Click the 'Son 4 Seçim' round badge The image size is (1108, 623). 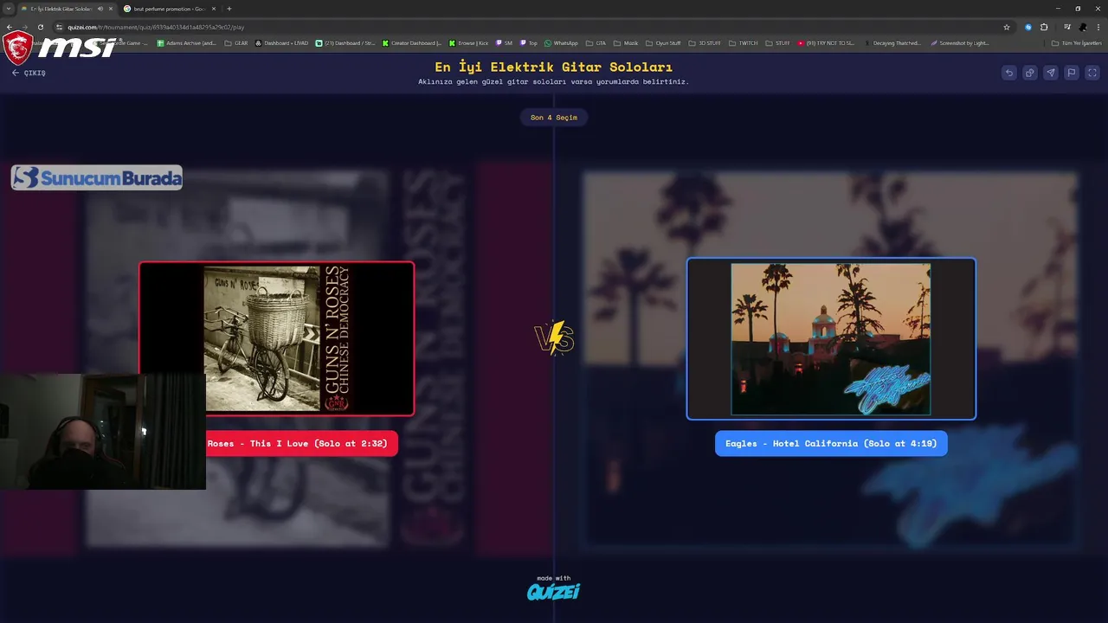pos(554,117)
